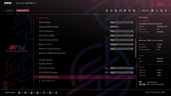Viewport: 171px width, 96px height.
Task: Open the High-Efficiency Mode dropdown
Action: click(x=121, y=40)
